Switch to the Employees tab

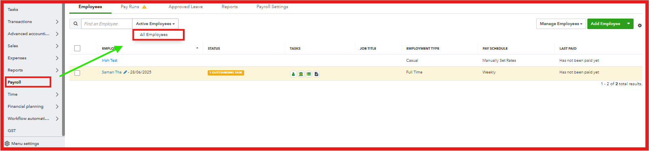pyautogui.click(x=90, y=7)
